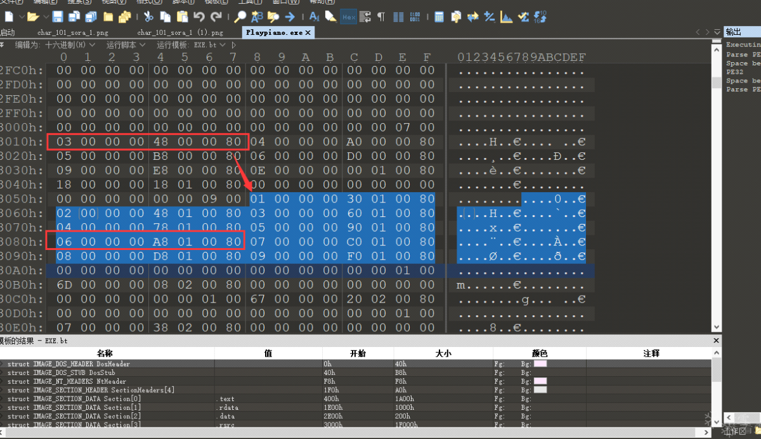761x439 pixels.
Task: Select the IMAGE_DOS_HEADER DosHeader row
Action: point(355,364)
